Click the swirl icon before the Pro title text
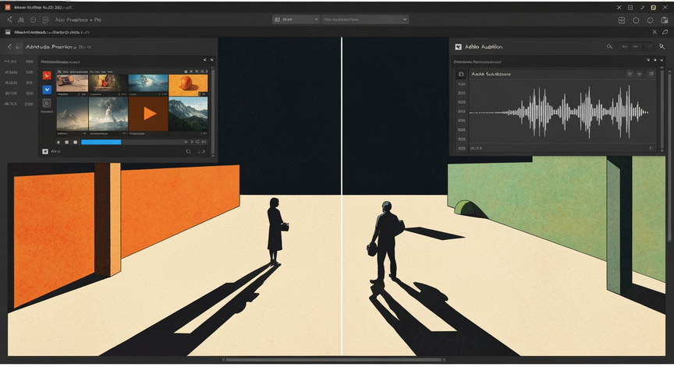 (x=45, y=19)
